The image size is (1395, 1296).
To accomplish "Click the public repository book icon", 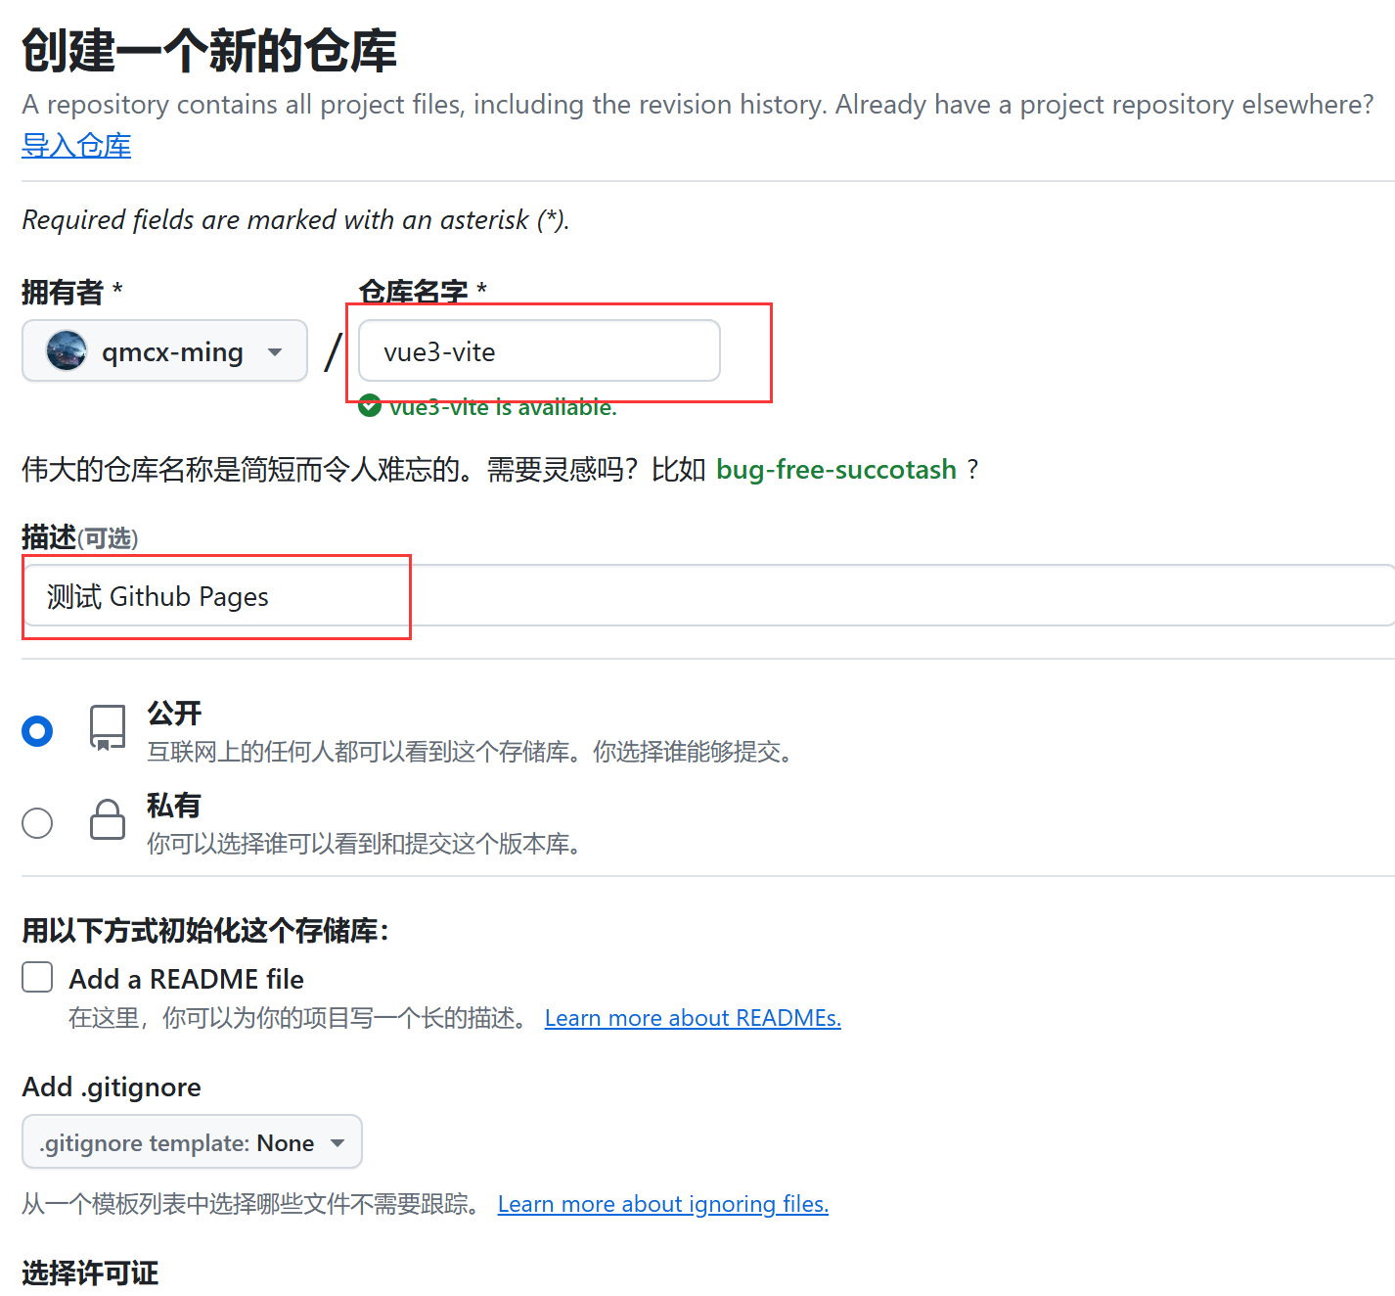I will pos(108,728).
